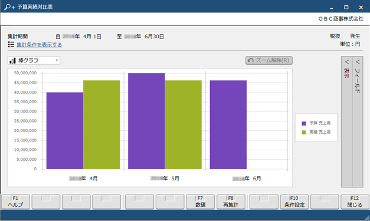Click the F12 閉じる button
The height and width of the screenshot is (221, 370).
tap(355, 202)
